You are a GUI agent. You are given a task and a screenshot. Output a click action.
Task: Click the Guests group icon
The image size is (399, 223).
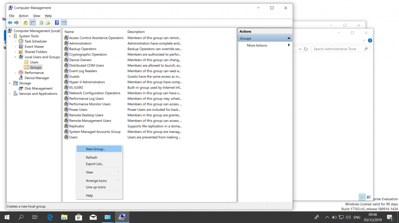[x=66, y=77]
